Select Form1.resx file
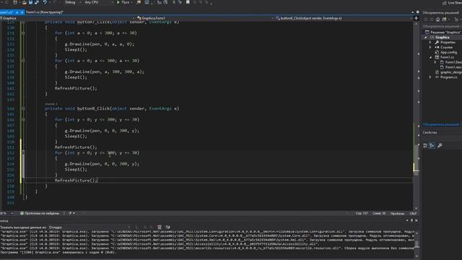Image resolution: width=462 pixels, height=260 pixels. (450, 67)
